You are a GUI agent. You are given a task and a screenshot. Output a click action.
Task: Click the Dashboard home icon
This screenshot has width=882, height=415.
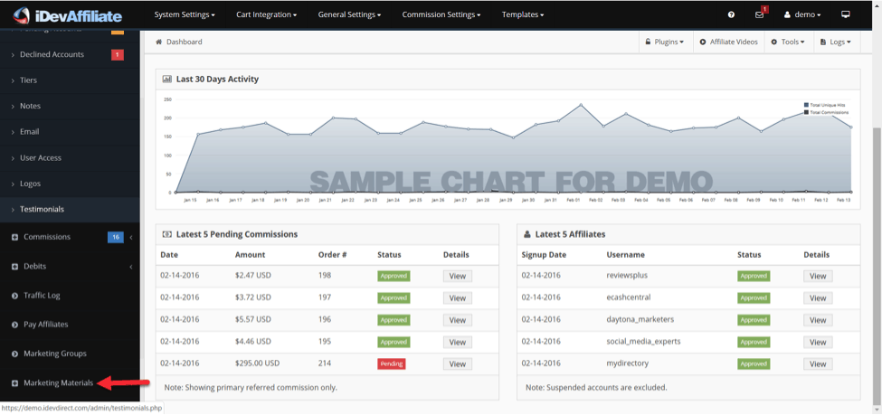click(x=159, y=42)
